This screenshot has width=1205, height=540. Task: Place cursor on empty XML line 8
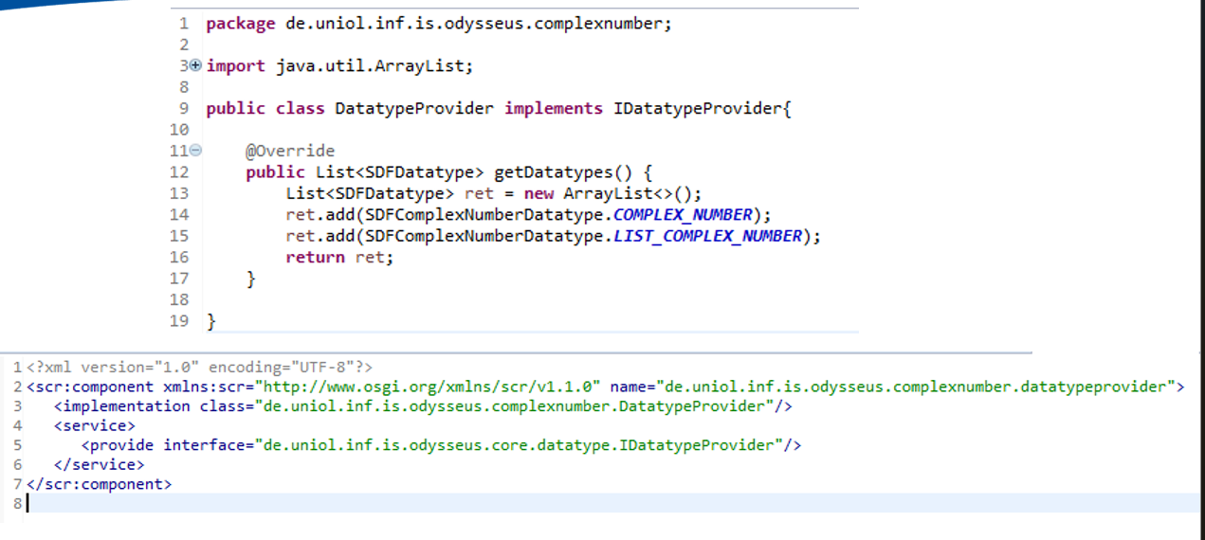coord(190,504)
